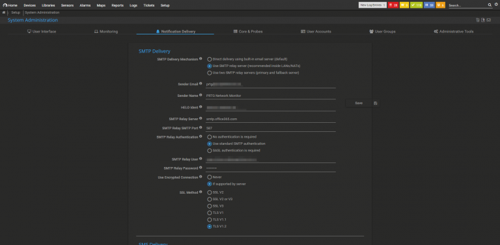Switch to the Core & Probes tab

(248, 31)
